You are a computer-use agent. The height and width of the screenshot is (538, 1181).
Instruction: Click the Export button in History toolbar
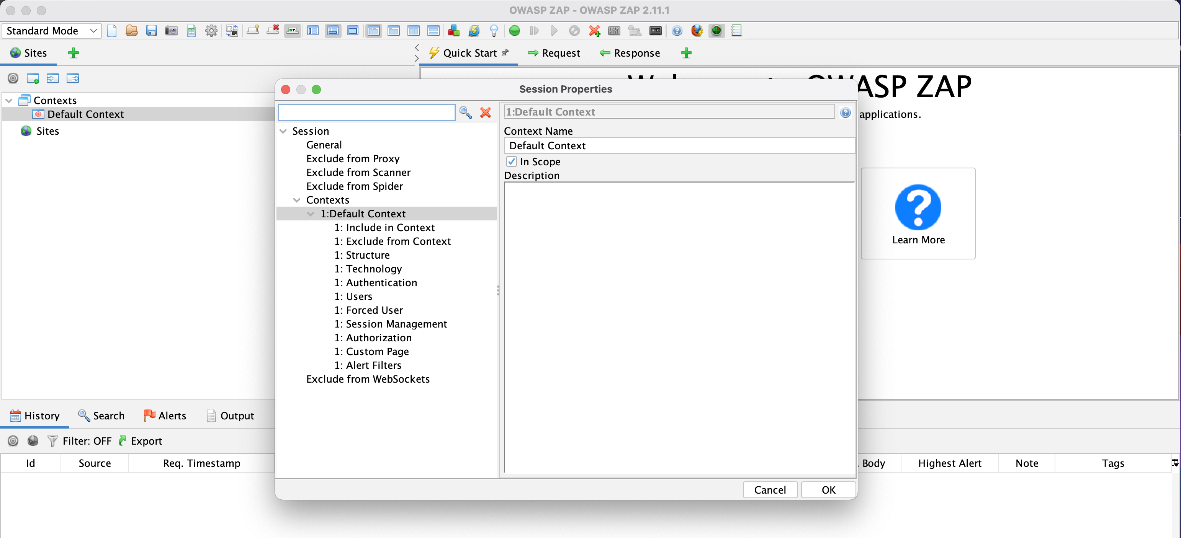pyautogui.click(x=141, y=440)
